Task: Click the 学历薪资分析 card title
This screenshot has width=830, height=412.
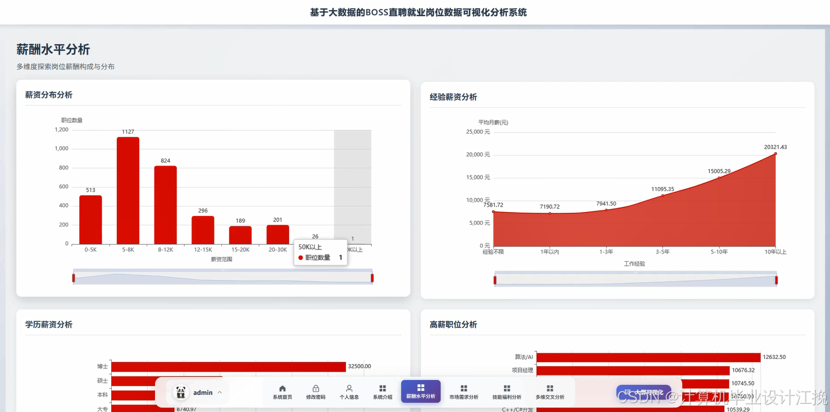Action: [49, 325]
